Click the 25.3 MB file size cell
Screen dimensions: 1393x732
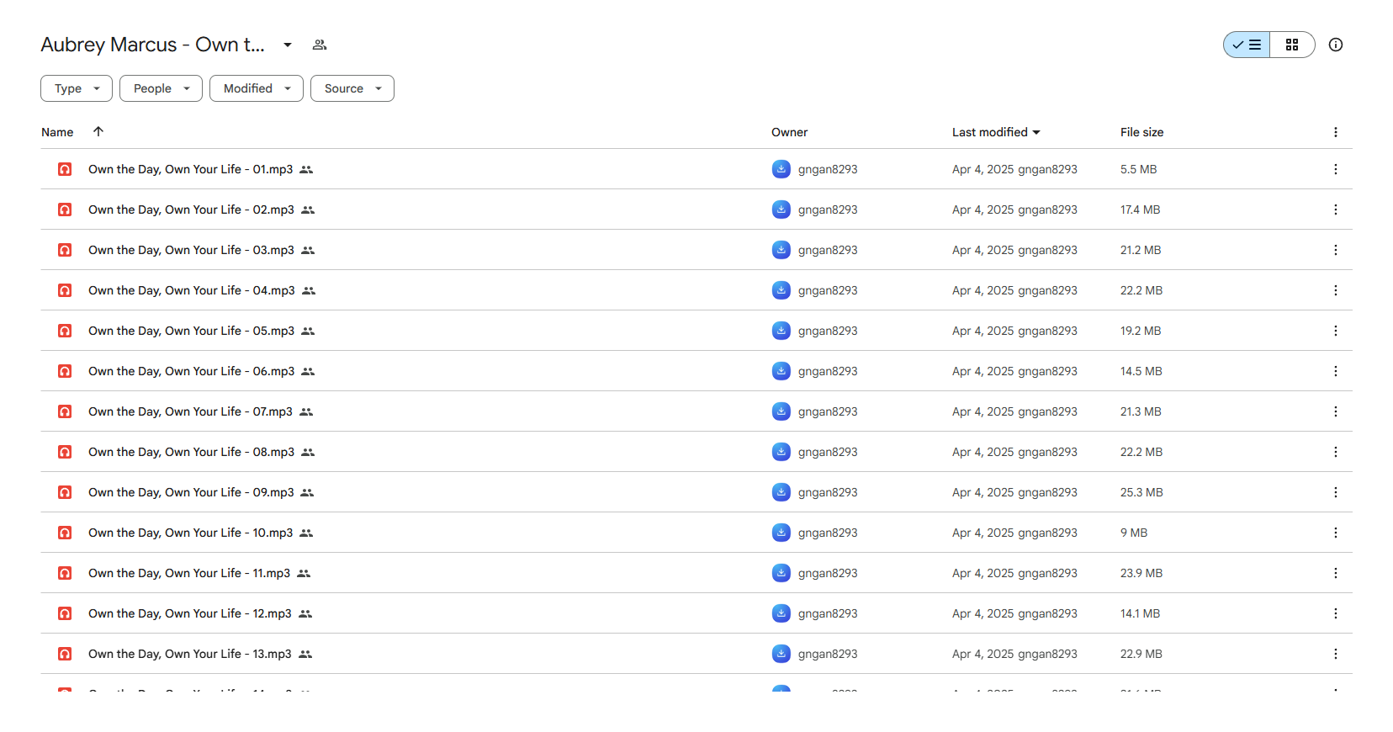coord(1141,492)
